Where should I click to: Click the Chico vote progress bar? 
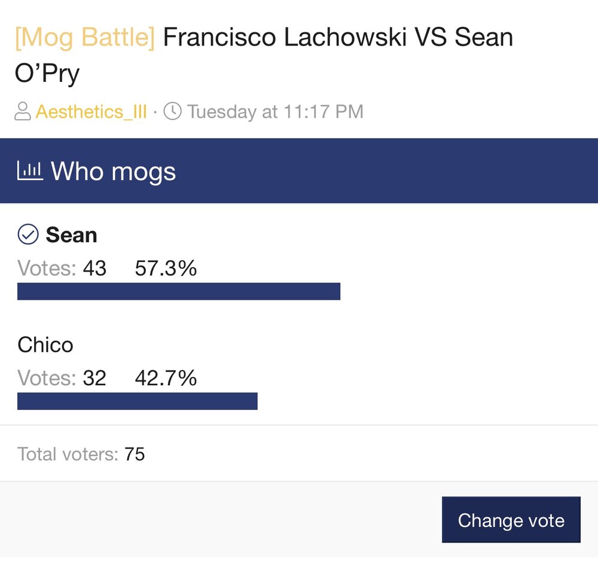point(137,401)
